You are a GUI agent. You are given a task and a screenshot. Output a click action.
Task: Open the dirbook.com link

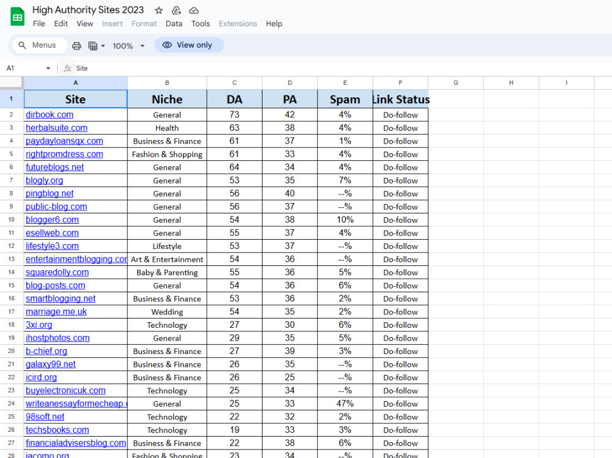click(x=50, y=115)
